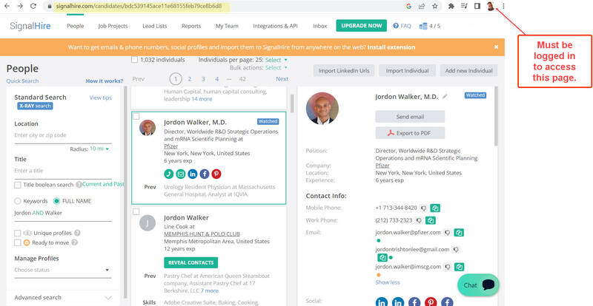The width and height of the screenshot is (593, 306).
Task: Check the Unique profiles checkbox
Action: (x=18, y=233)
